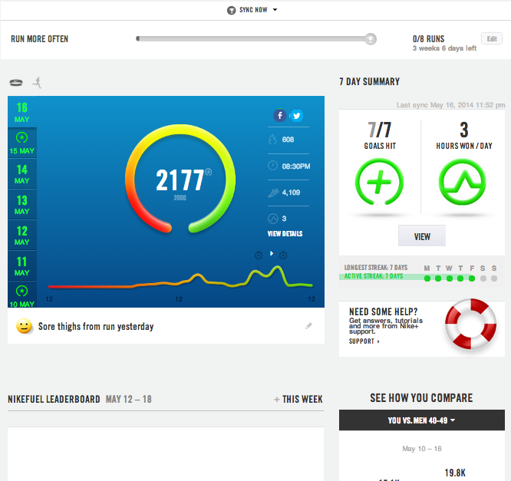Click the May 10 – 16 comparison date range
Viewport: 511px width, 481px height.
pos(422,449)
